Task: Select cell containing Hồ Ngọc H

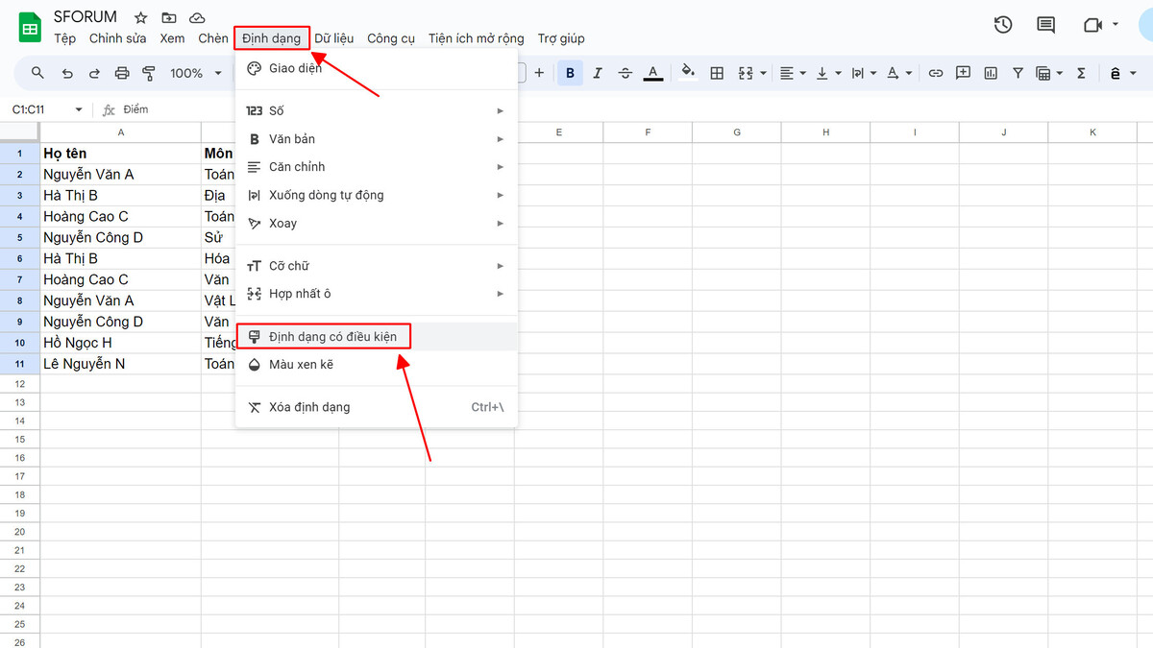Action: coord(120,343)
